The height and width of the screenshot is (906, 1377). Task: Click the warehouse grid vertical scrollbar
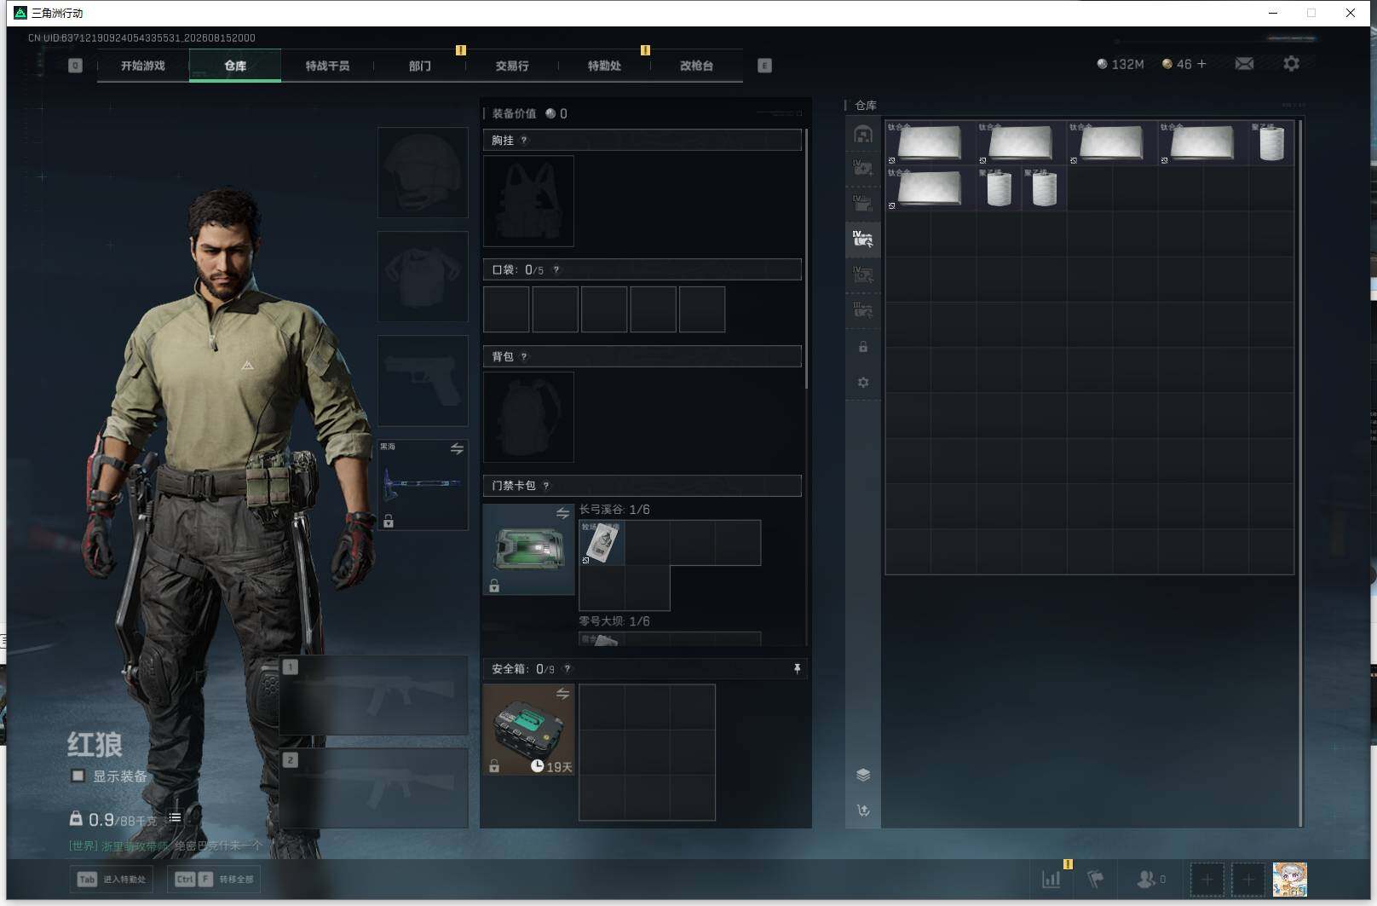tap(1300, 473)
